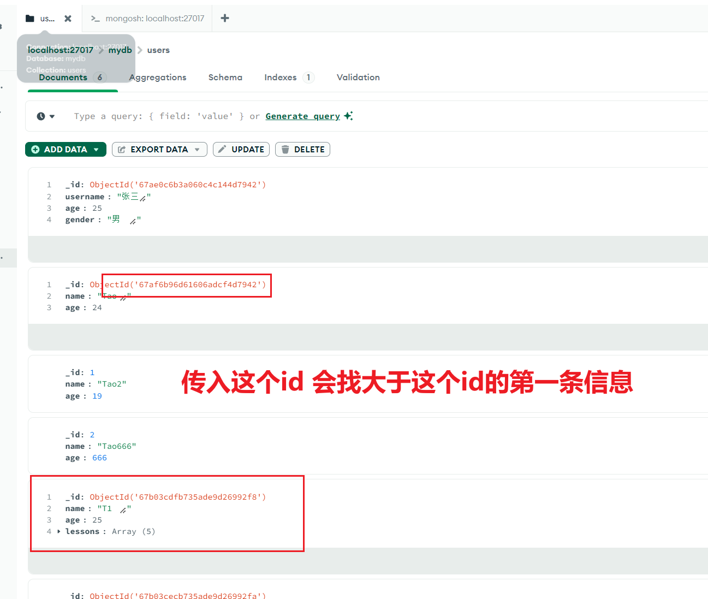
Task: Close the users collection tab
Action: coord(68,19)
